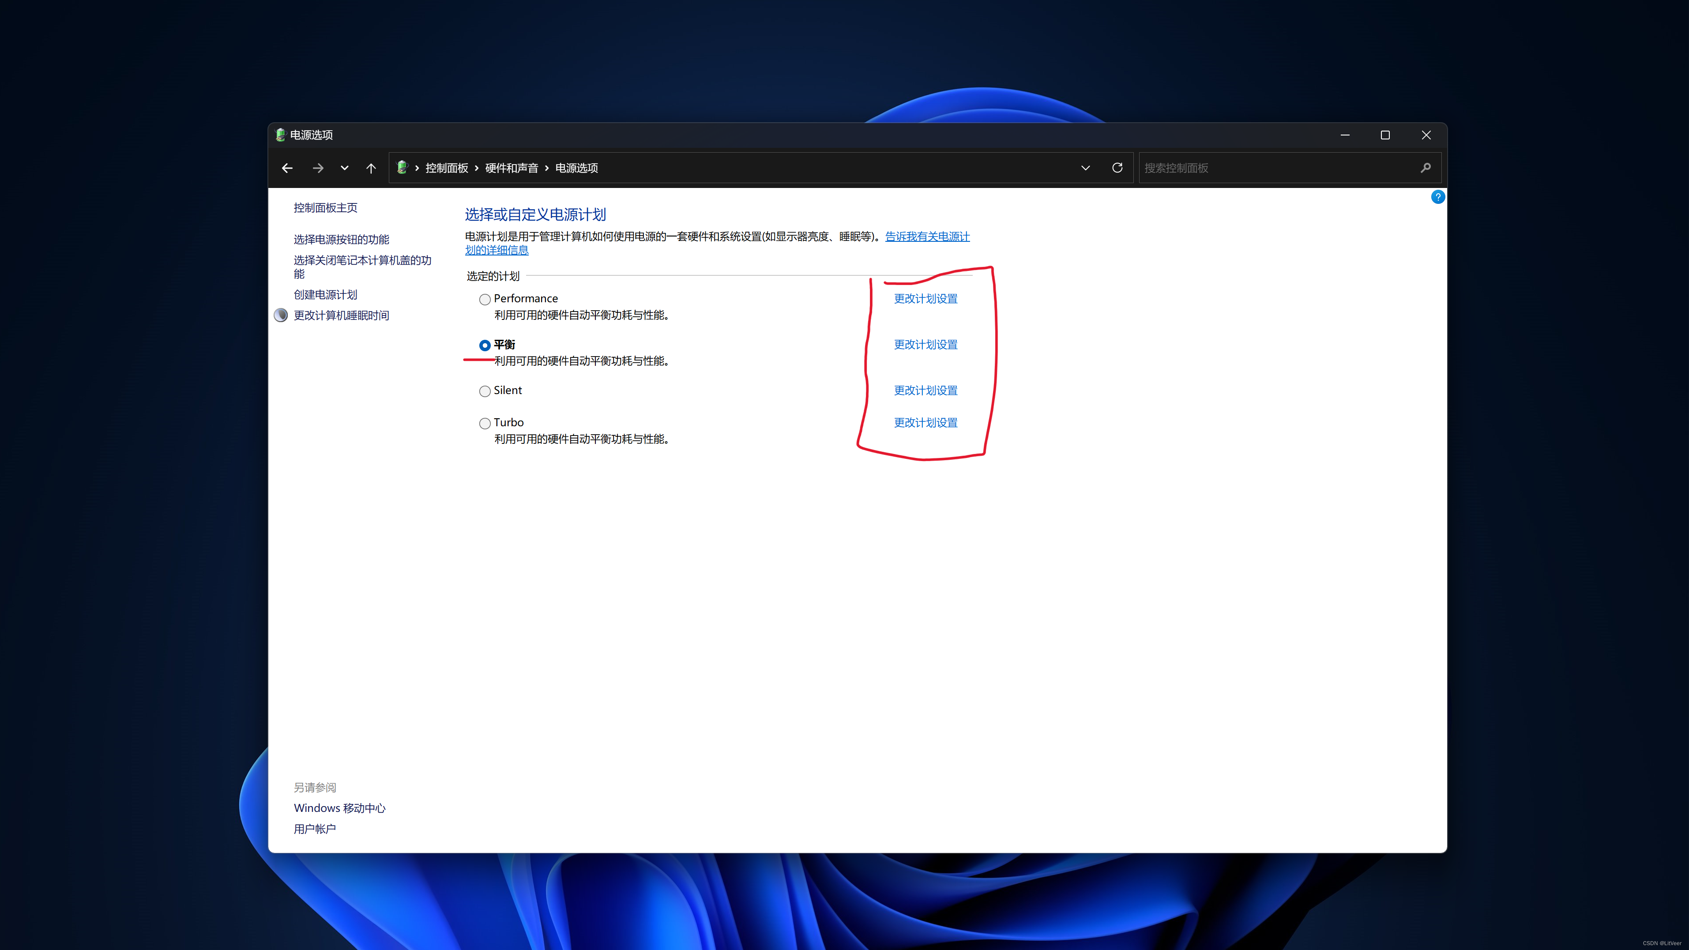The image size is (1689, 950).
Task: Select the Silent power plan
Action: tap(485, 391)
